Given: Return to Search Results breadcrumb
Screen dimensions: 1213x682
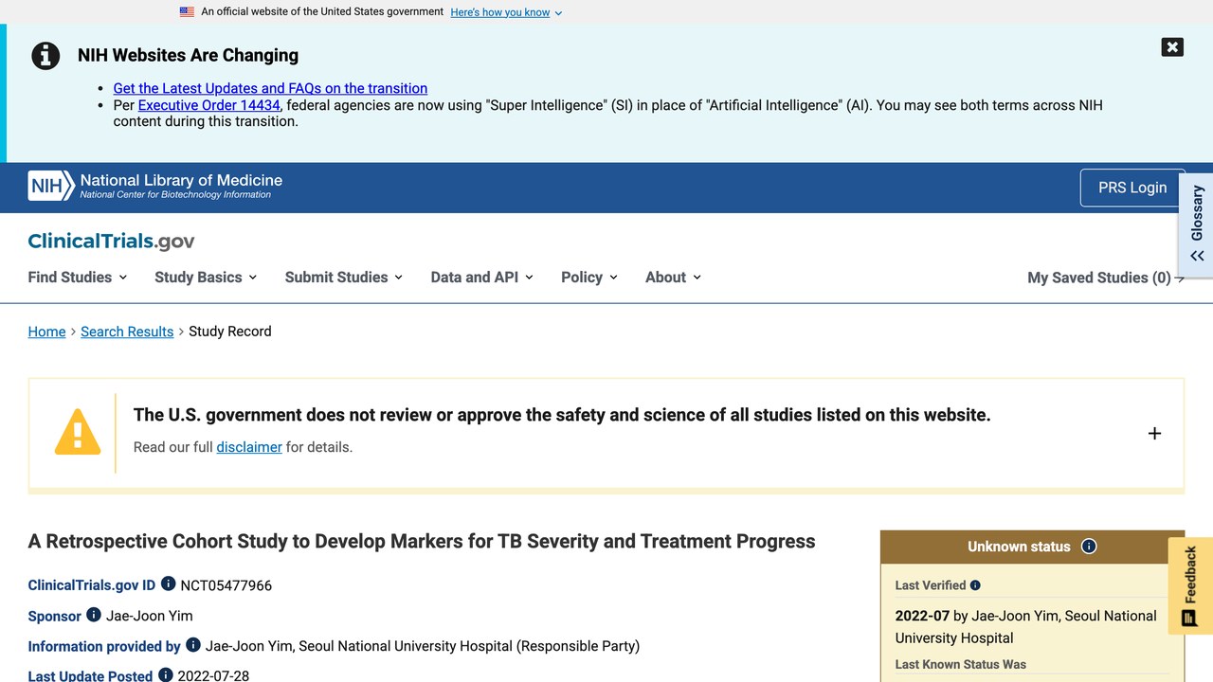Looking at the screenshot, I should pyautogui.click(x=127, y=332).
